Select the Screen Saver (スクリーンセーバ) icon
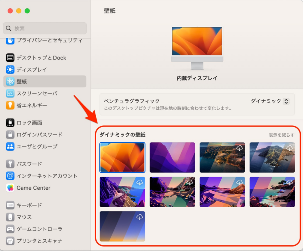 (x=10, y=94)
